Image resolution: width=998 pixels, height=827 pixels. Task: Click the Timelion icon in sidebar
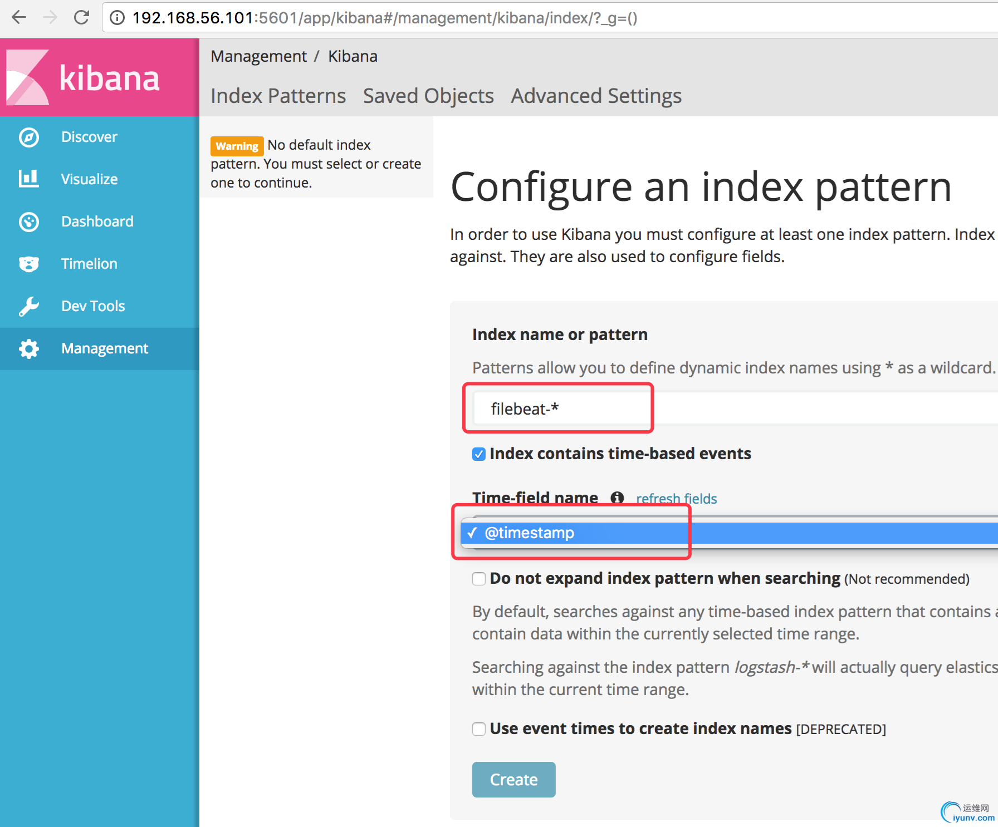[x=29, y=264]
